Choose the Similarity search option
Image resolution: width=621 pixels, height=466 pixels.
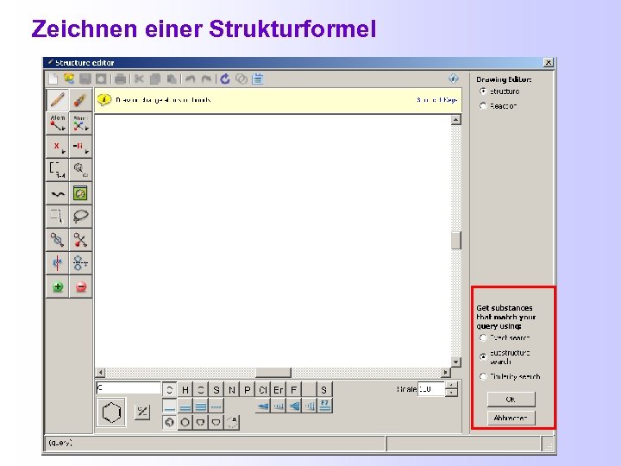click(483, 376)
